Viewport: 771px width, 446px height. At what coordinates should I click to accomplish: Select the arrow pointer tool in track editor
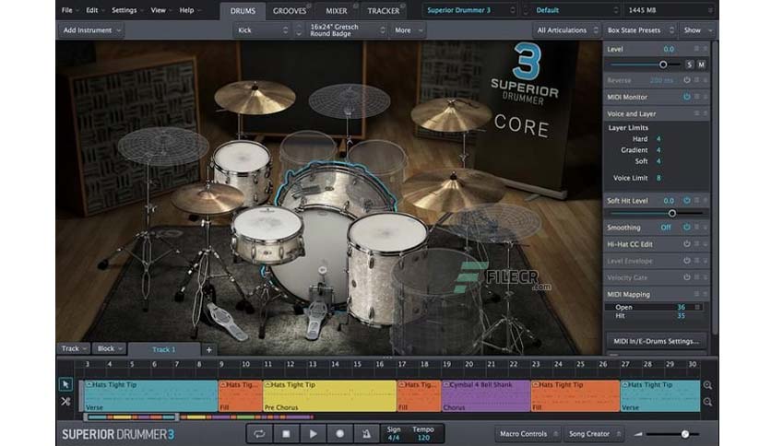point(65,384)
